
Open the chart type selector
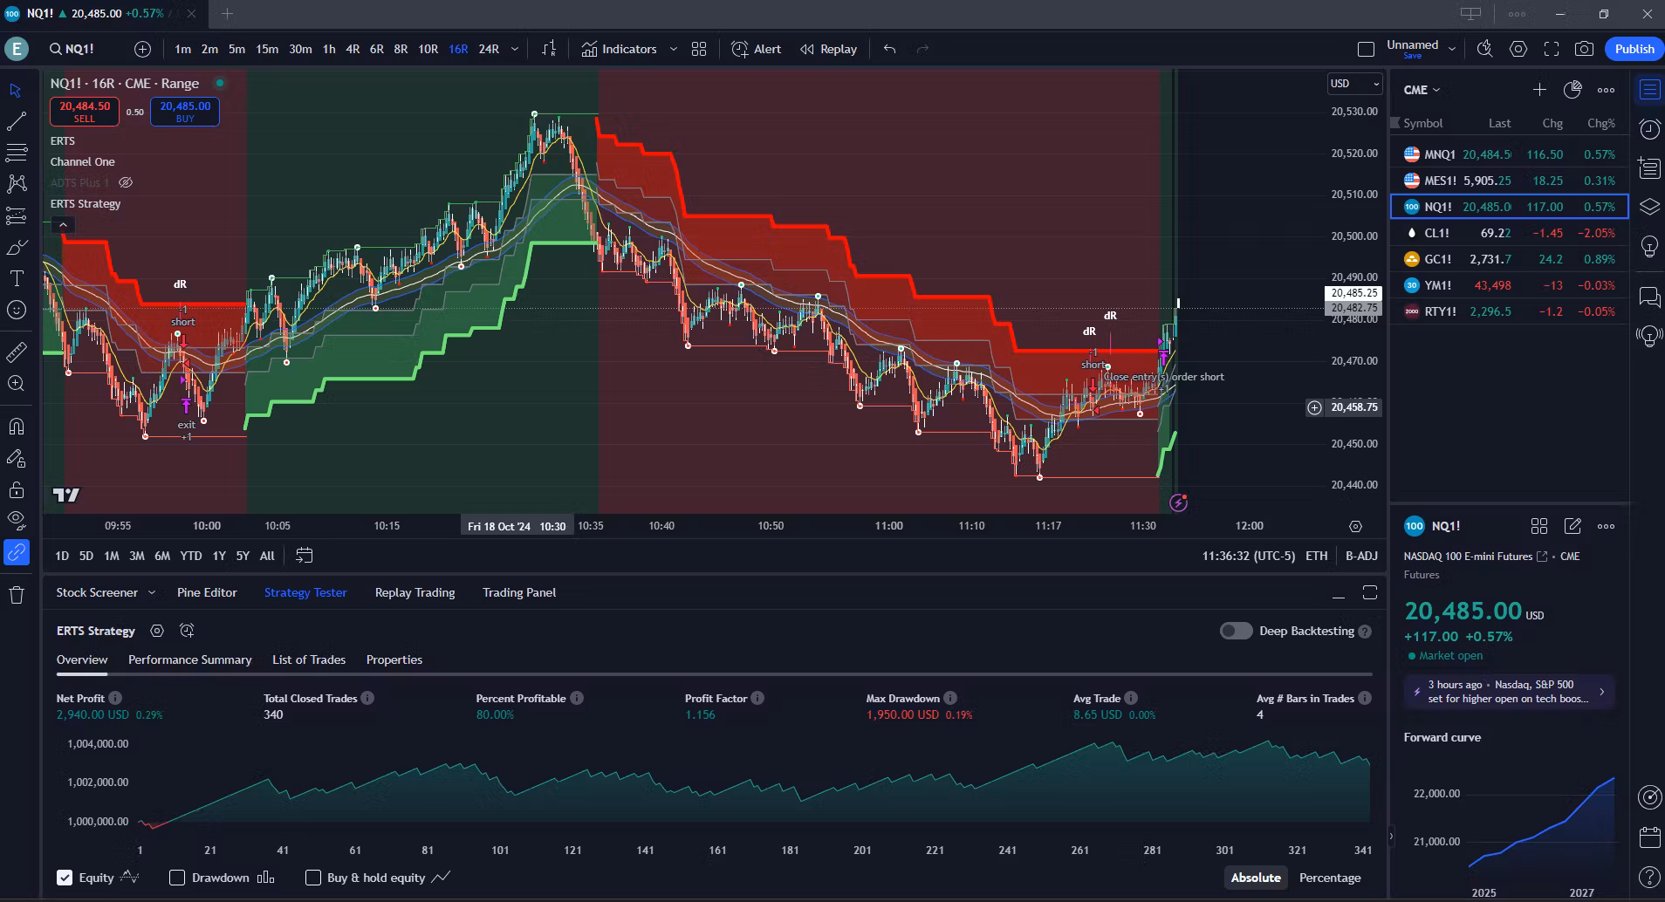549,49
